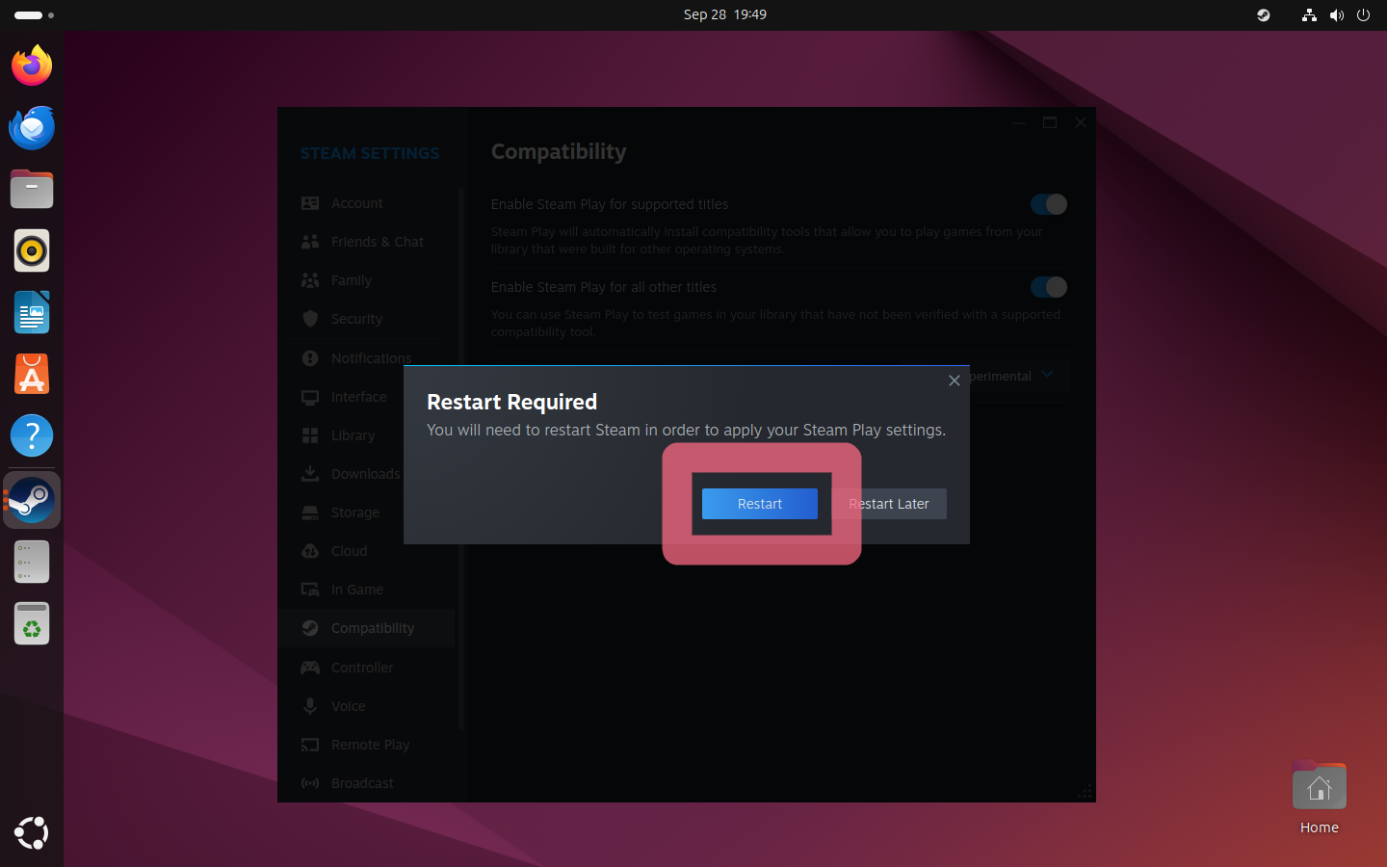
Task: Close the Restart Required dialog
Action: [954, 381]
